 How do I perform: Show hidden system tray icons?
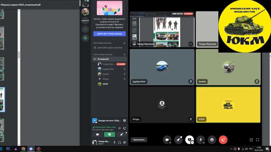pos(231,149)
